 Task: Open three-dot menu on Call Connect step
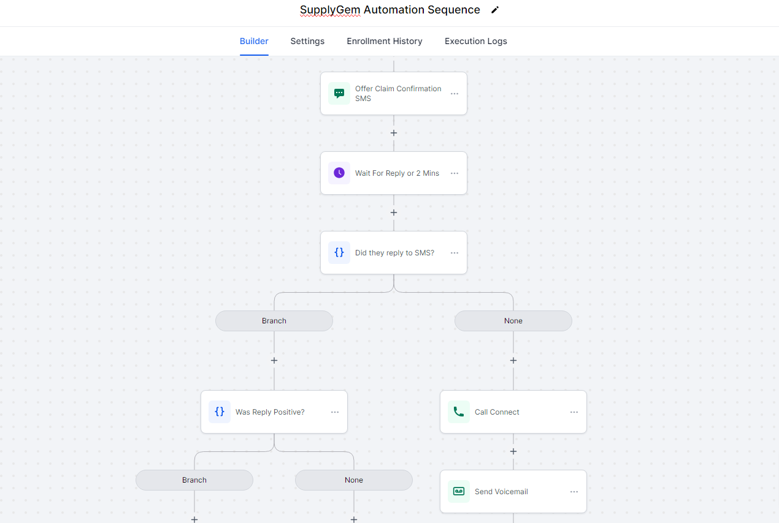coord(574,412)
